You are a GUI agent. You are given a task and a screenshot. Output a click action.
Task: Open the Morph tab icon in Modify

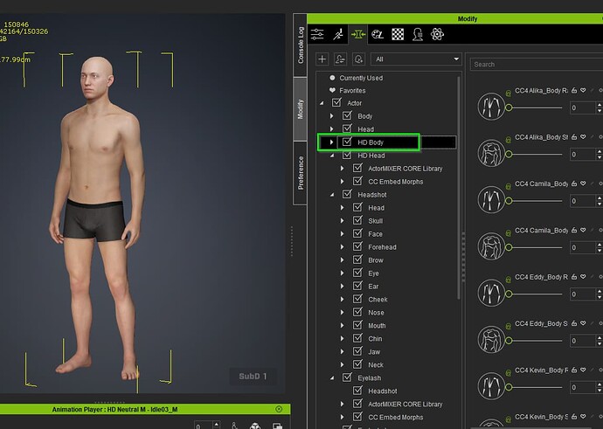click(358, 34)
